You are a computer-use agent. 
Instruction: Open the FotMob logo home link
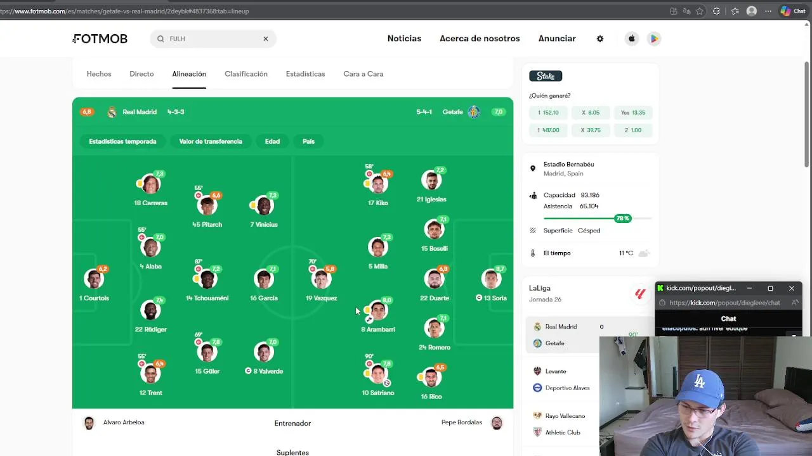(100, 39)
